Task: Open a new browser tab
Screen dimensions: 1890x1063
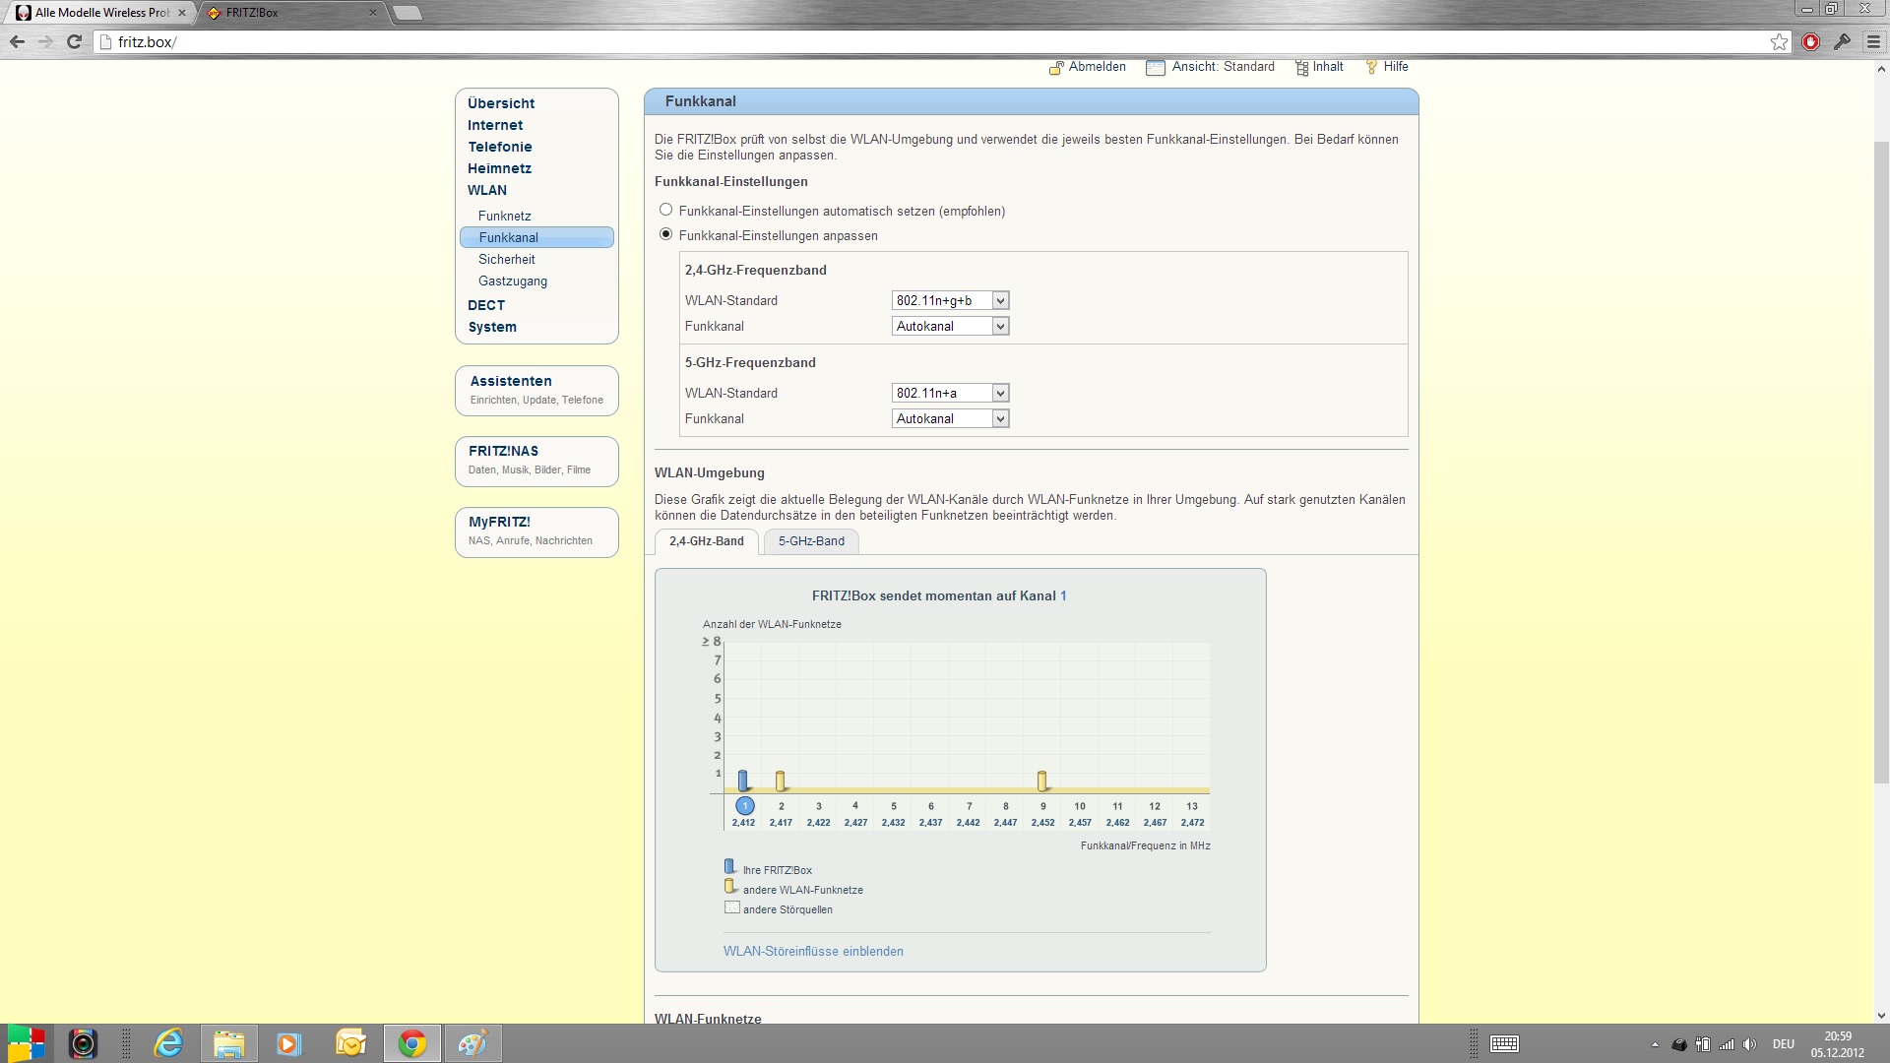Action: [407, 13]
